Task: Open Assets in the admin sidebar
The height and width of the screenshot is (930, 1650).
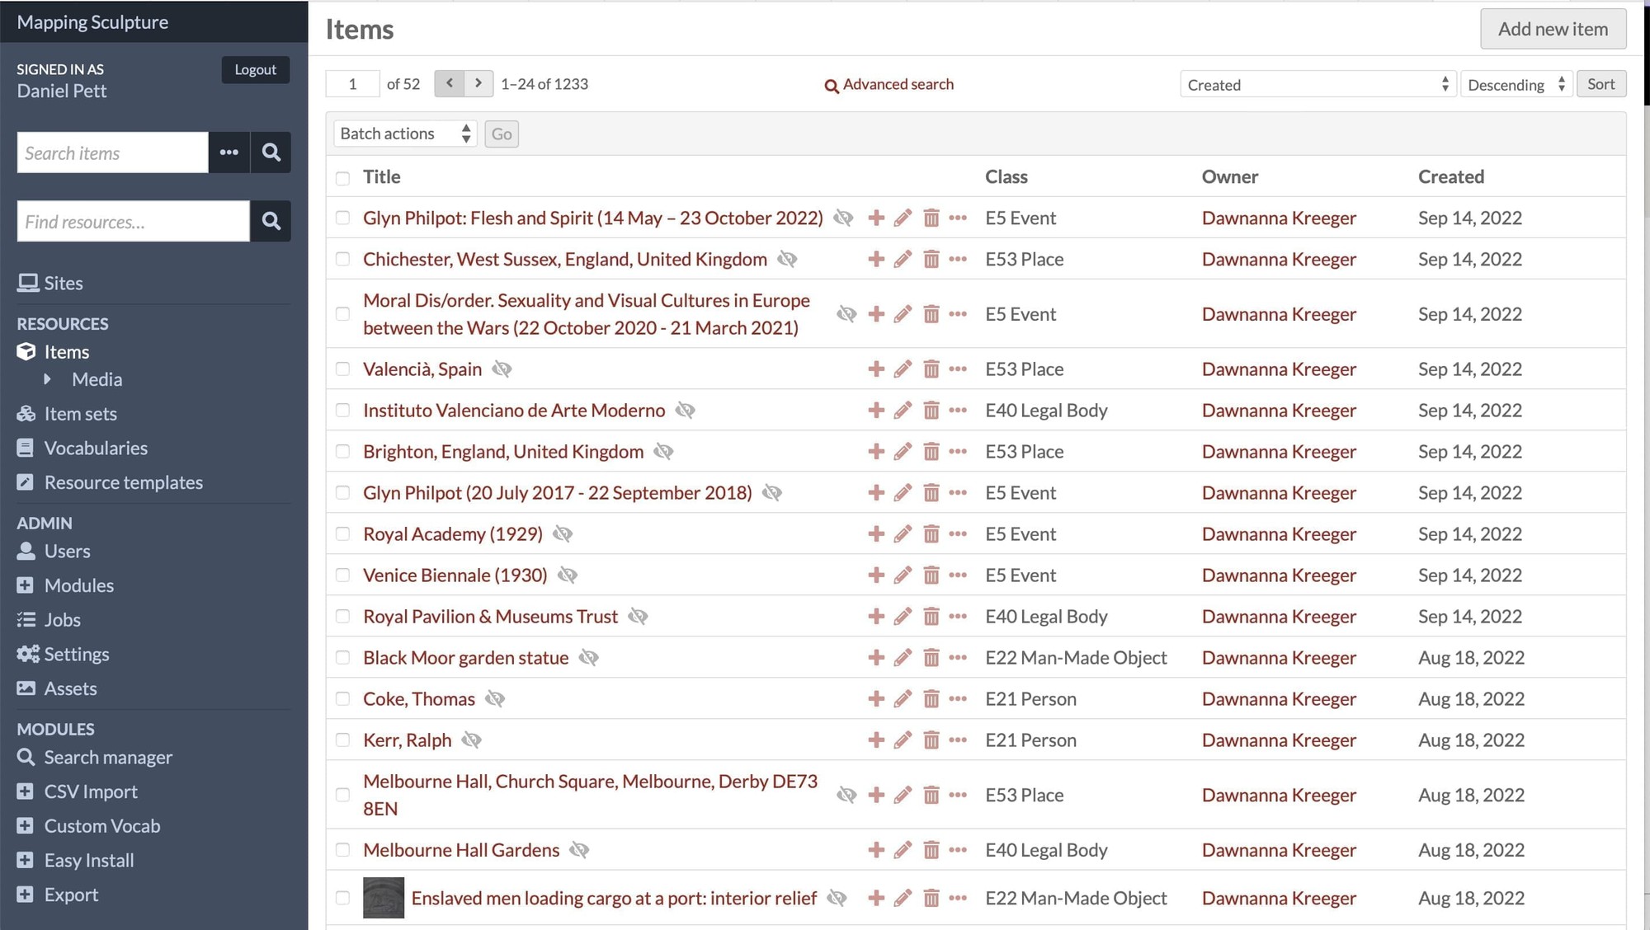Action: pos(57,688)
